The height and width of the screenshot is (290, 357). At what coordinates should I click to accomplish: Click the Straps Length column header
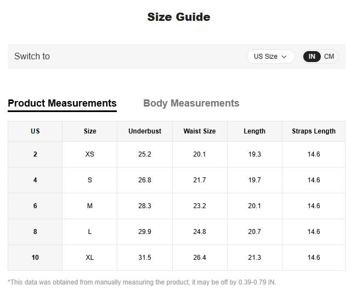click(x=314, y=131)
